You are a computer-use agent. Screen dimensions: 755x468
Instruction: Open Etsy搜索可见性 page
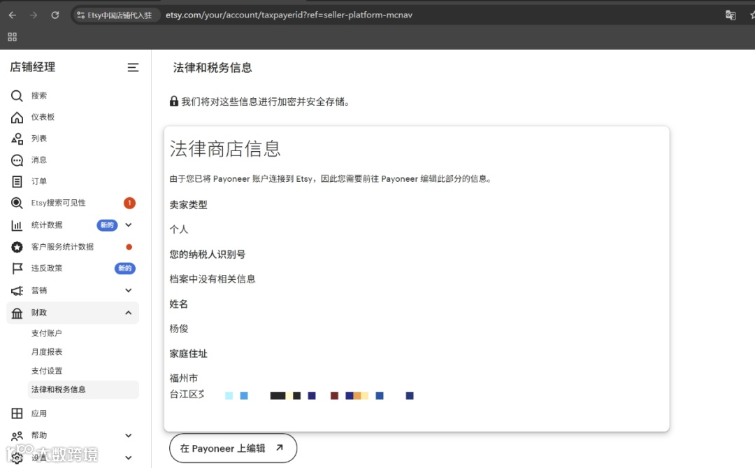point(58,203)
